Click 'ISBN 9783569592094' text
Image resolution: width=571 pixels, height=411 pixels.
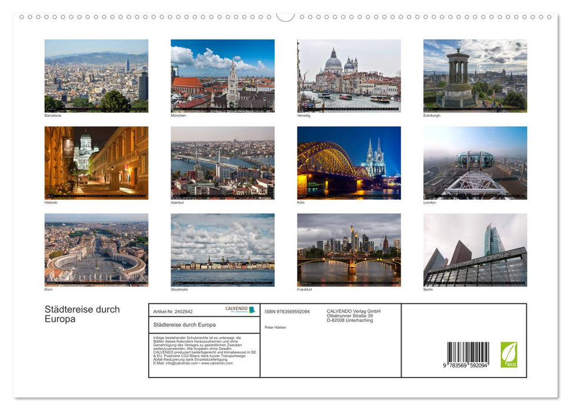pos(288,312)
